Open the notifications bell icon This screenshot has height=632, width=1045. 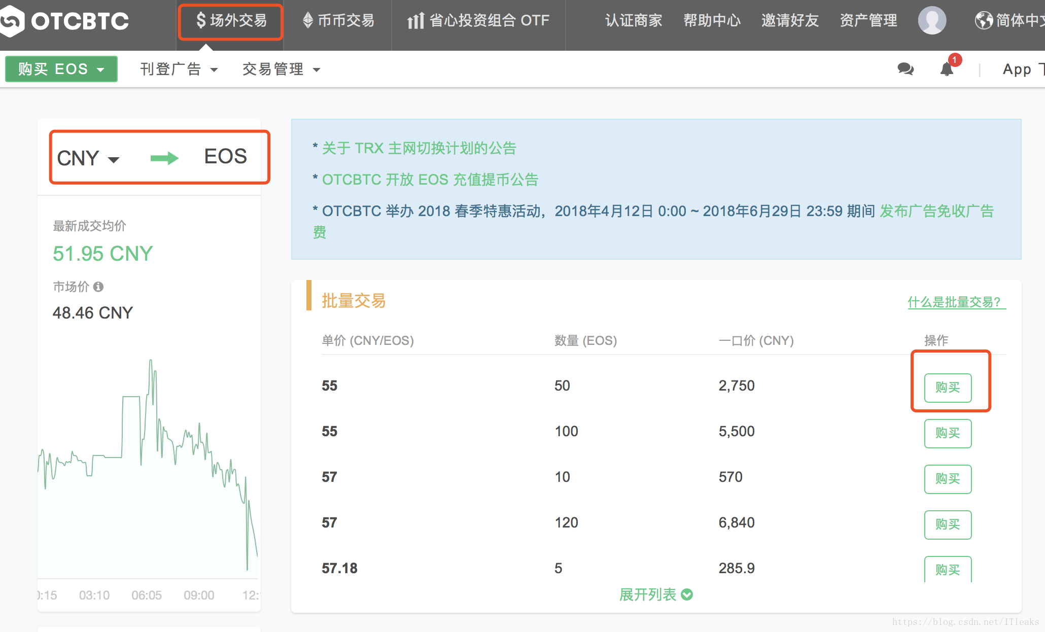coord(947,69)
